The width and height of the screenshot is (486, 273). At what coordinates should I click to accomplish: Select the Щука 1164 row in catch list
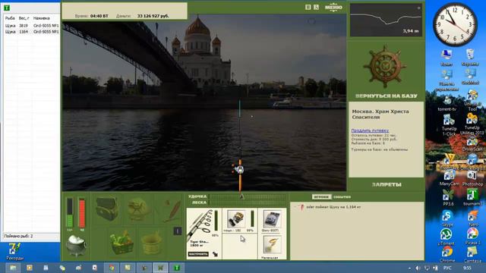coord(32,32)
